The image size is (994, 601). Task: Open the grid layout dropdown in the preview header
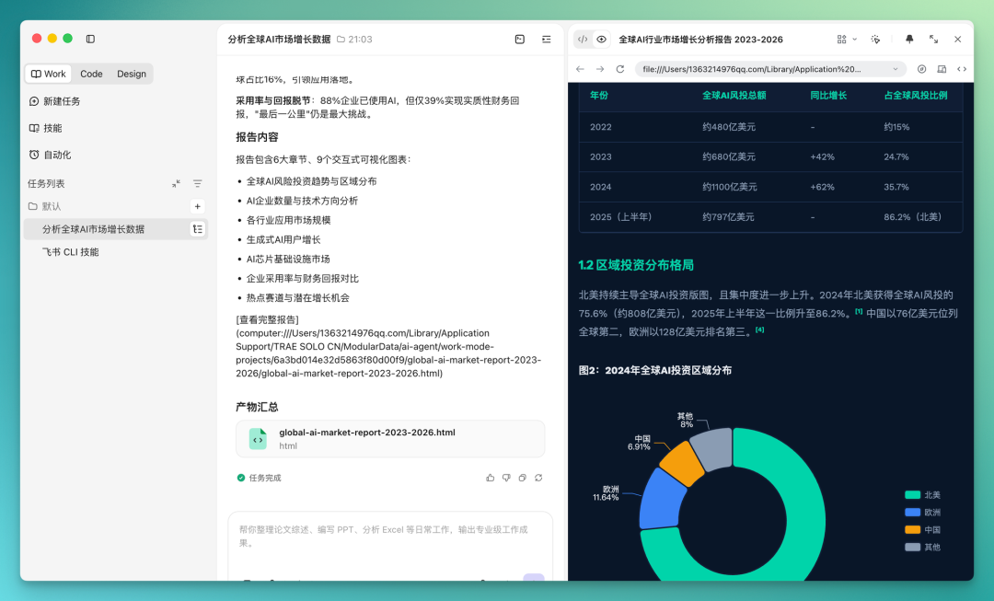[847, 40]
